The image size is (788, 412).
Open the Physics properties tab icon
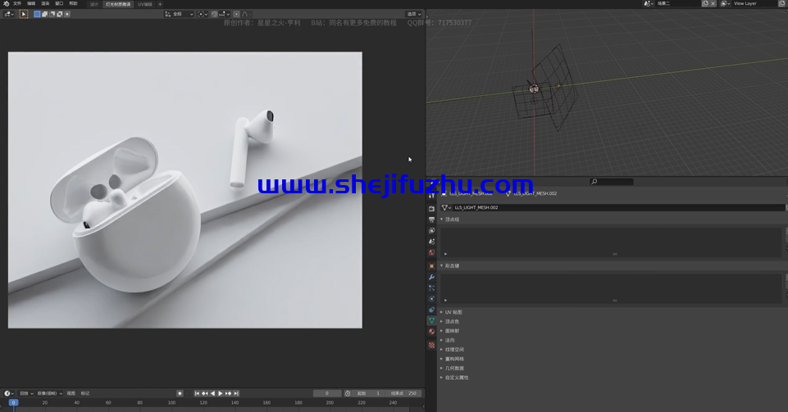[x=432, y=299]
